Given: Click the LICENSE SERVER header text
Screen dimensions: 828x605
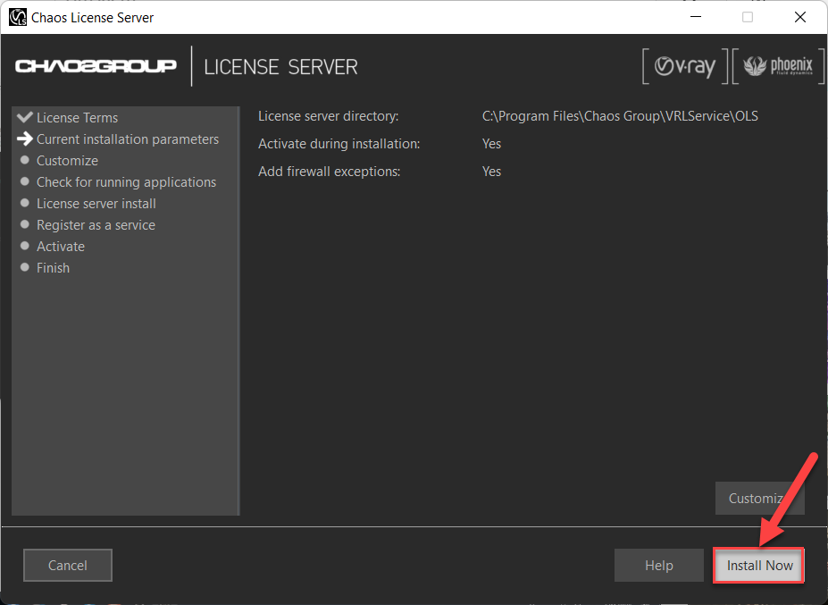Looking at the screenshot, I should tap(281, 67).
